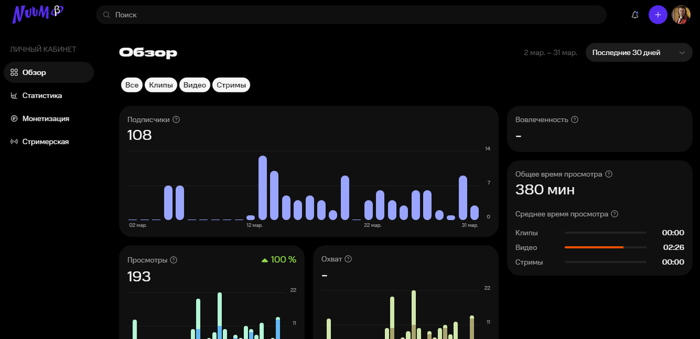Click the 12 мар. axis label
The height and width of the screenshot is (339, 700).
click(255, 225)
